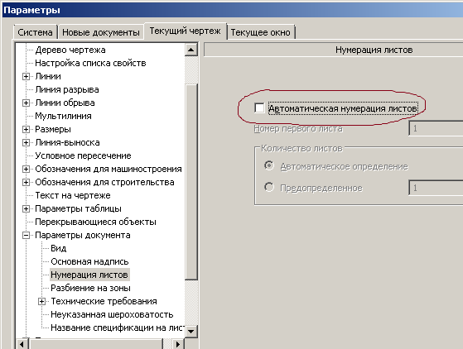Expand Технические требования node

pyautogui.click(x=41, y=301)
